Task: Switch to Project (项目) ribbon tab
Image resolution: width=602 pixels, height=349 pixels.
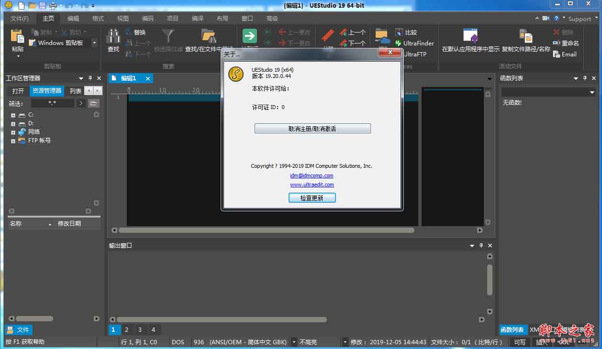Action: point(173,18)
